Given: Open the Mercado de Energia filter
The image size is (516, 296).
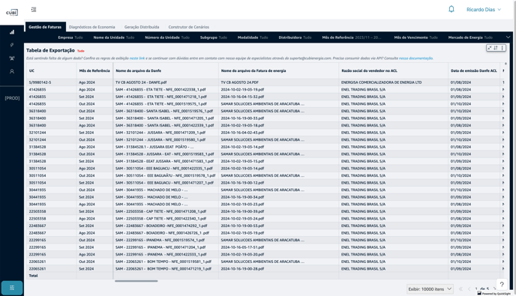Looking at the screenshot, I should coord(470,37).
